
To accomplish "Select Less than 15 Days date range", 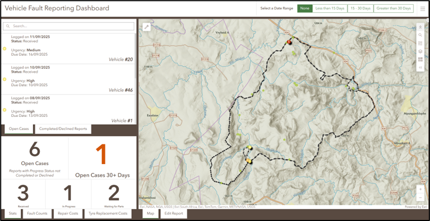I will click(329, 8).
